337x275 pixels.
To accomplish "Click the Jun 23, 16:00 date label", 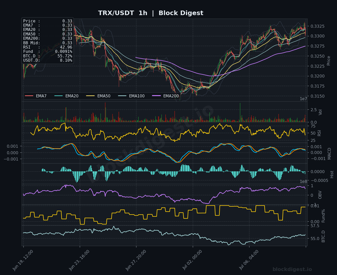I will [x=79, y=260].
